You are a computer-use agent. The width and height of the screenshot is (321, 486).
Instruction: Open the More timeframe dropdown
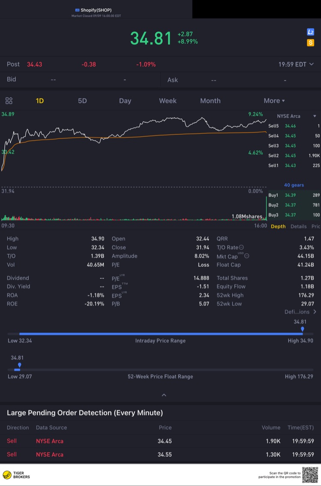click(274, 101)
